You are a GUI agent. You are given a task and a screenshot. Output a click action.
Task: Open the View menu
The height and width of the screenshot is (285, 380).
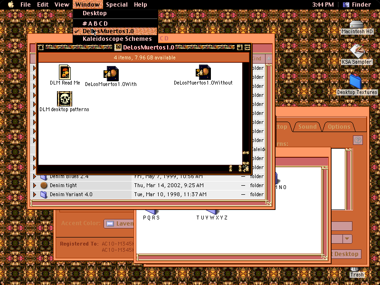tap(62, 5)
